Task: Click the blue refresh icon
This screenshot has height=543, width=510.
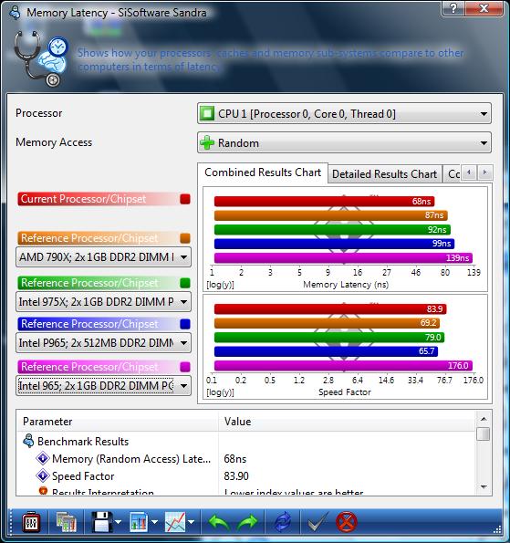Action: click(x=283, y=522)
